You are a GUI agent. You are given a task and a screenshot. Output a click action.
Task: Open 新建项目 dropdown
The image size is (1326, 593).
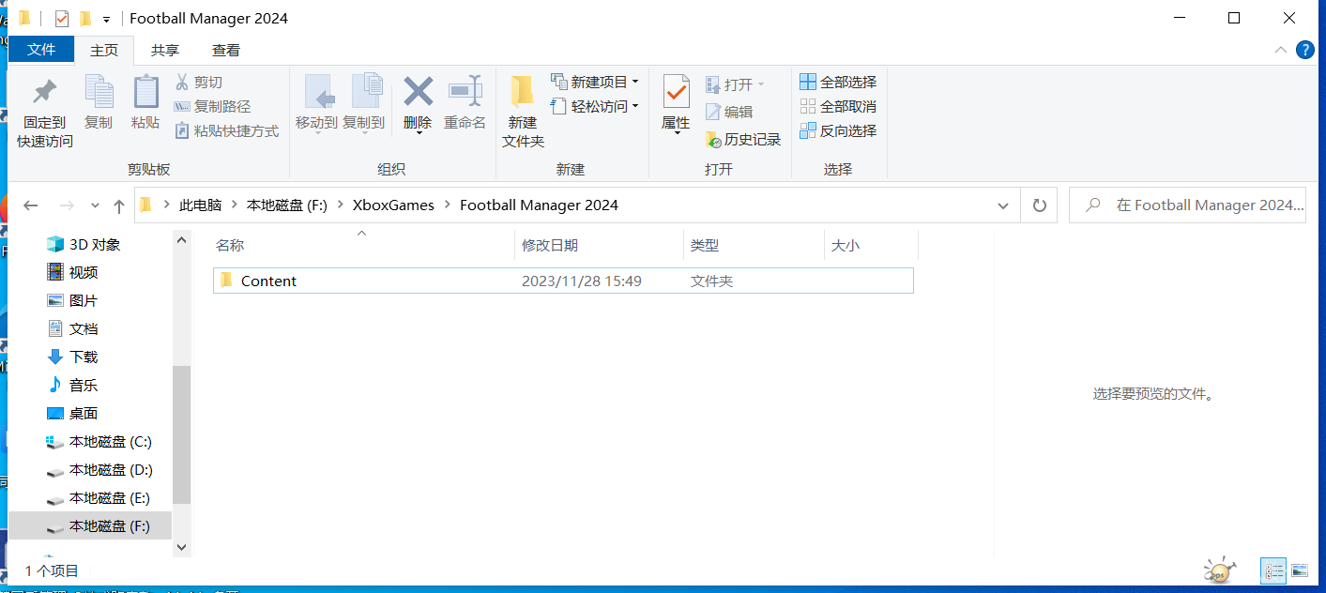595,82
